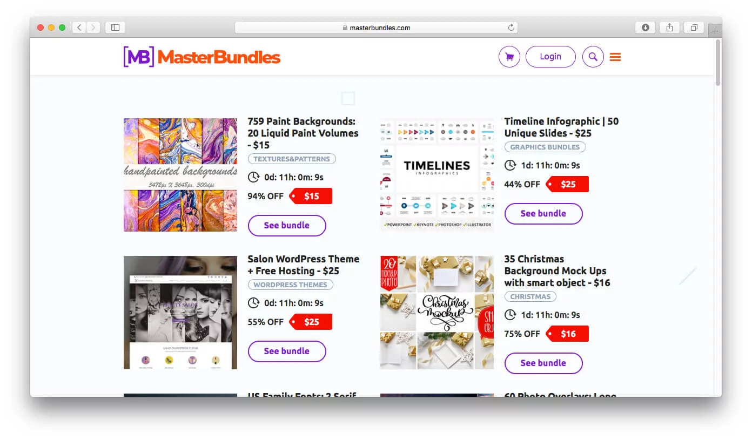This screenshot has height=440, width=752.
Task: Open the shopping cart icon
Action: 509,57
